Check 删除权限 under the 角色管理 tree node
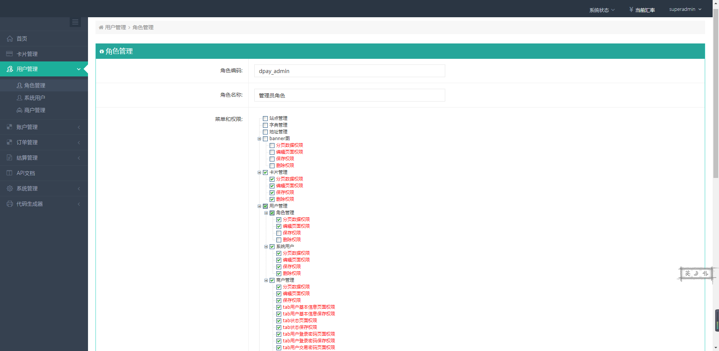The width and height of the screenshot is (719, 351). pyautogui.click(x=279, y=240)
